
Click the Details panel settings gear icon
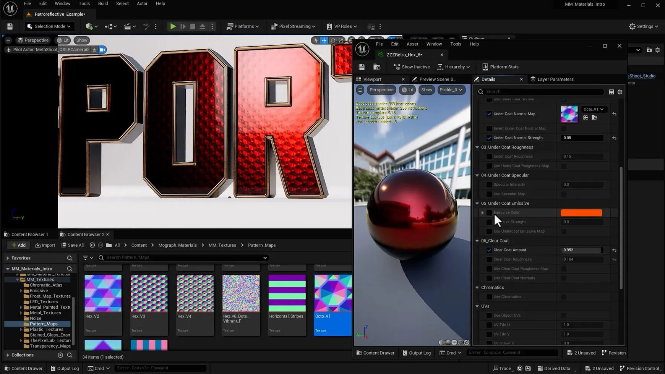[x=620, y=92]
